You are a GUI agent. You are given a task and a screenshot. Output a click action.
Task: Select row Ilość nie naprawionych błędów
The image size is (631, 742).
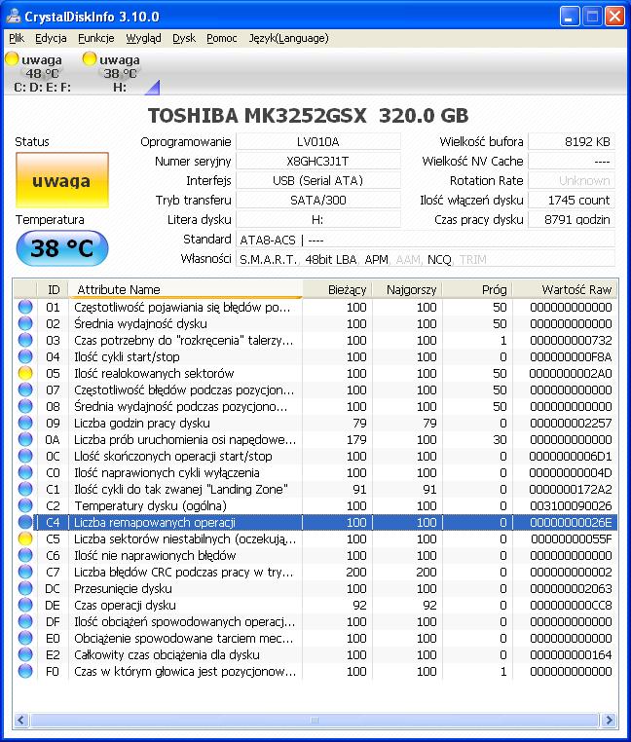[x=315, y=556]
